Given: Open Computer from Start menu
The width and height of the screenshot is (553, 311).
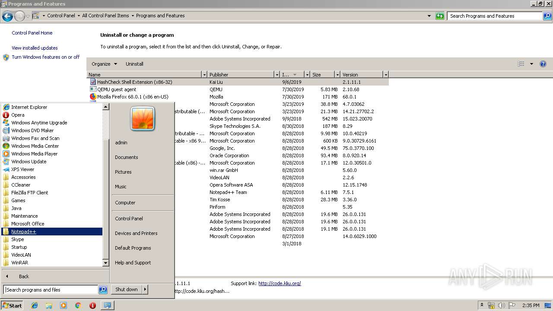Looking at the screenshot, I should coord(125,203).
